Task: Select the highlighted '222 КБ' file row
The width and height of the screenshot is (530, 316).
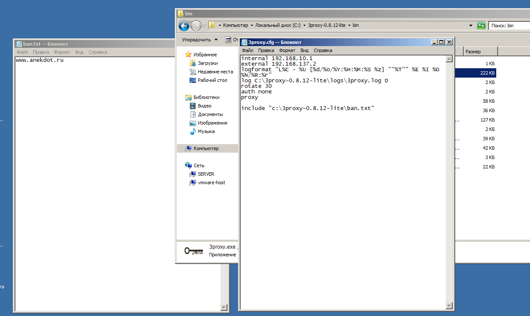Action: [x=475, y=73]
